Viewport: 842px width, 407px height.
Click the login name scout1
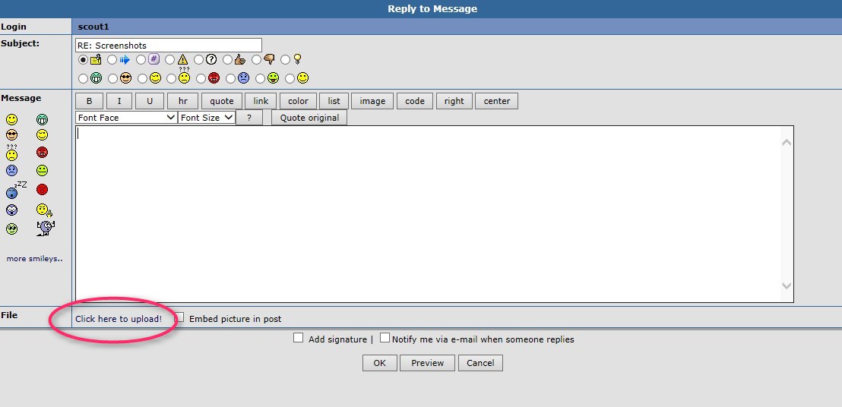pyautogui.click(x=93, y=27)
